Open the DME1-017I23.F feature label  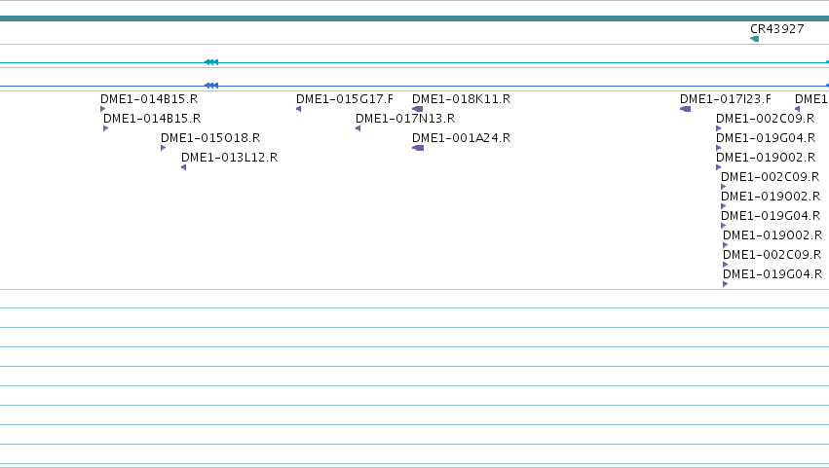(x=726, y=99)
